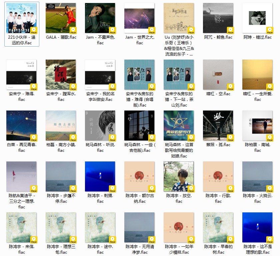Click the 阿珅 - 错过.flac file icon
Viewport: 280px width, 256px height.
click(257, 18)
